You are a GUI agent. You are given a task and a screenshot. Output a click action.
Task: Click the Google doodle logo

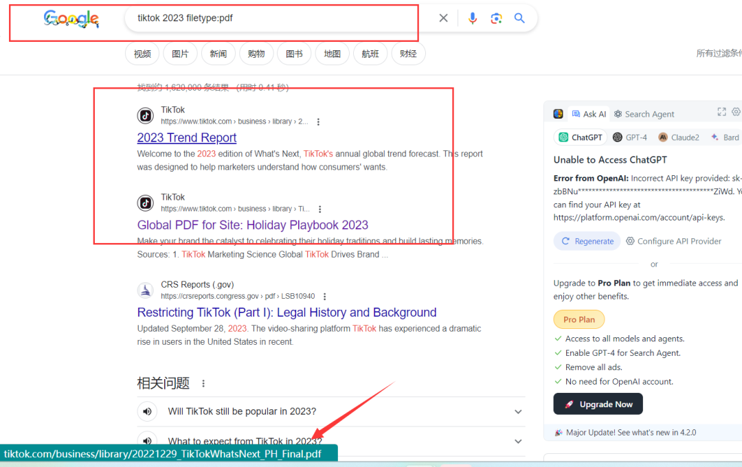pyautogui.click(x=71, y=19)
